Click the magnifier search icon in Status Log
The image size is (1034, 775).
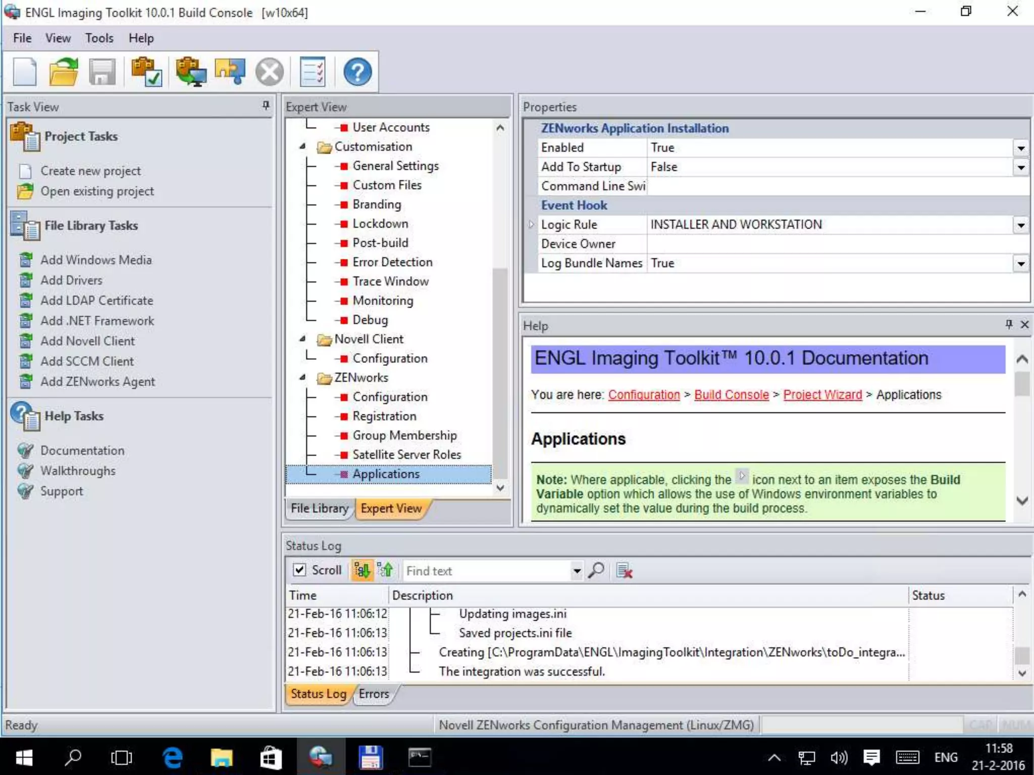[x=596, y=571]
